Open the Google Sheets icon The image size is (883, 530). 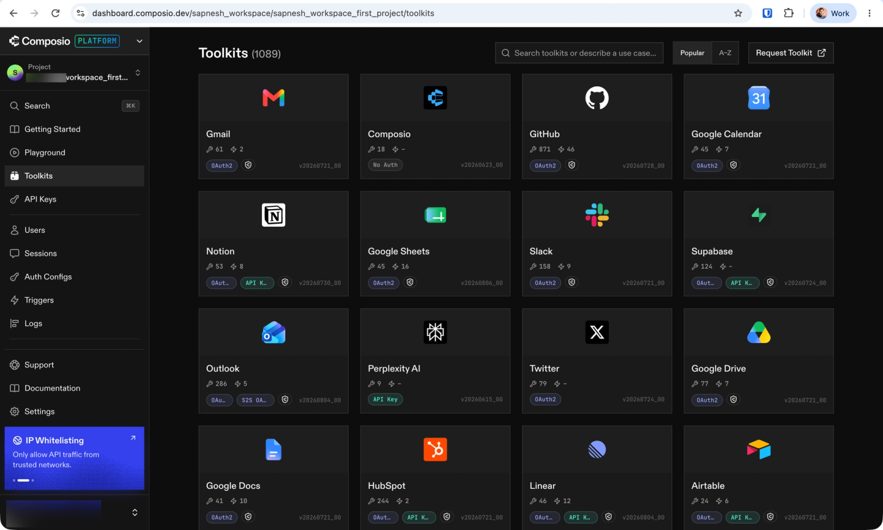coord(435,215)
